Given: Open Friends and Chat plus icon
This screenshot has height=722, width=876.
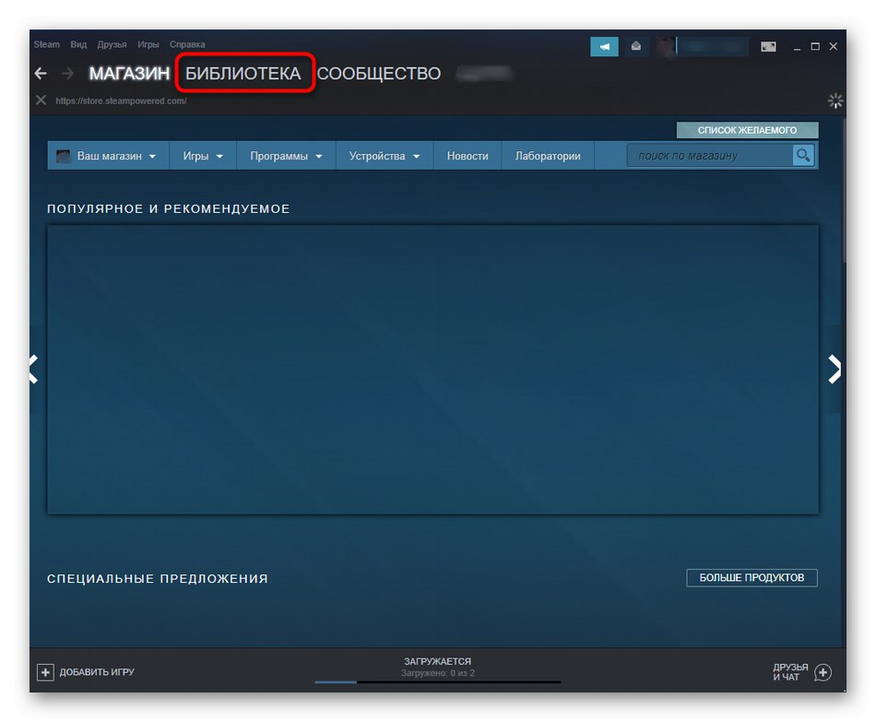Looking at the screenshot, I should pyautogui.click(x=823, y=672).
